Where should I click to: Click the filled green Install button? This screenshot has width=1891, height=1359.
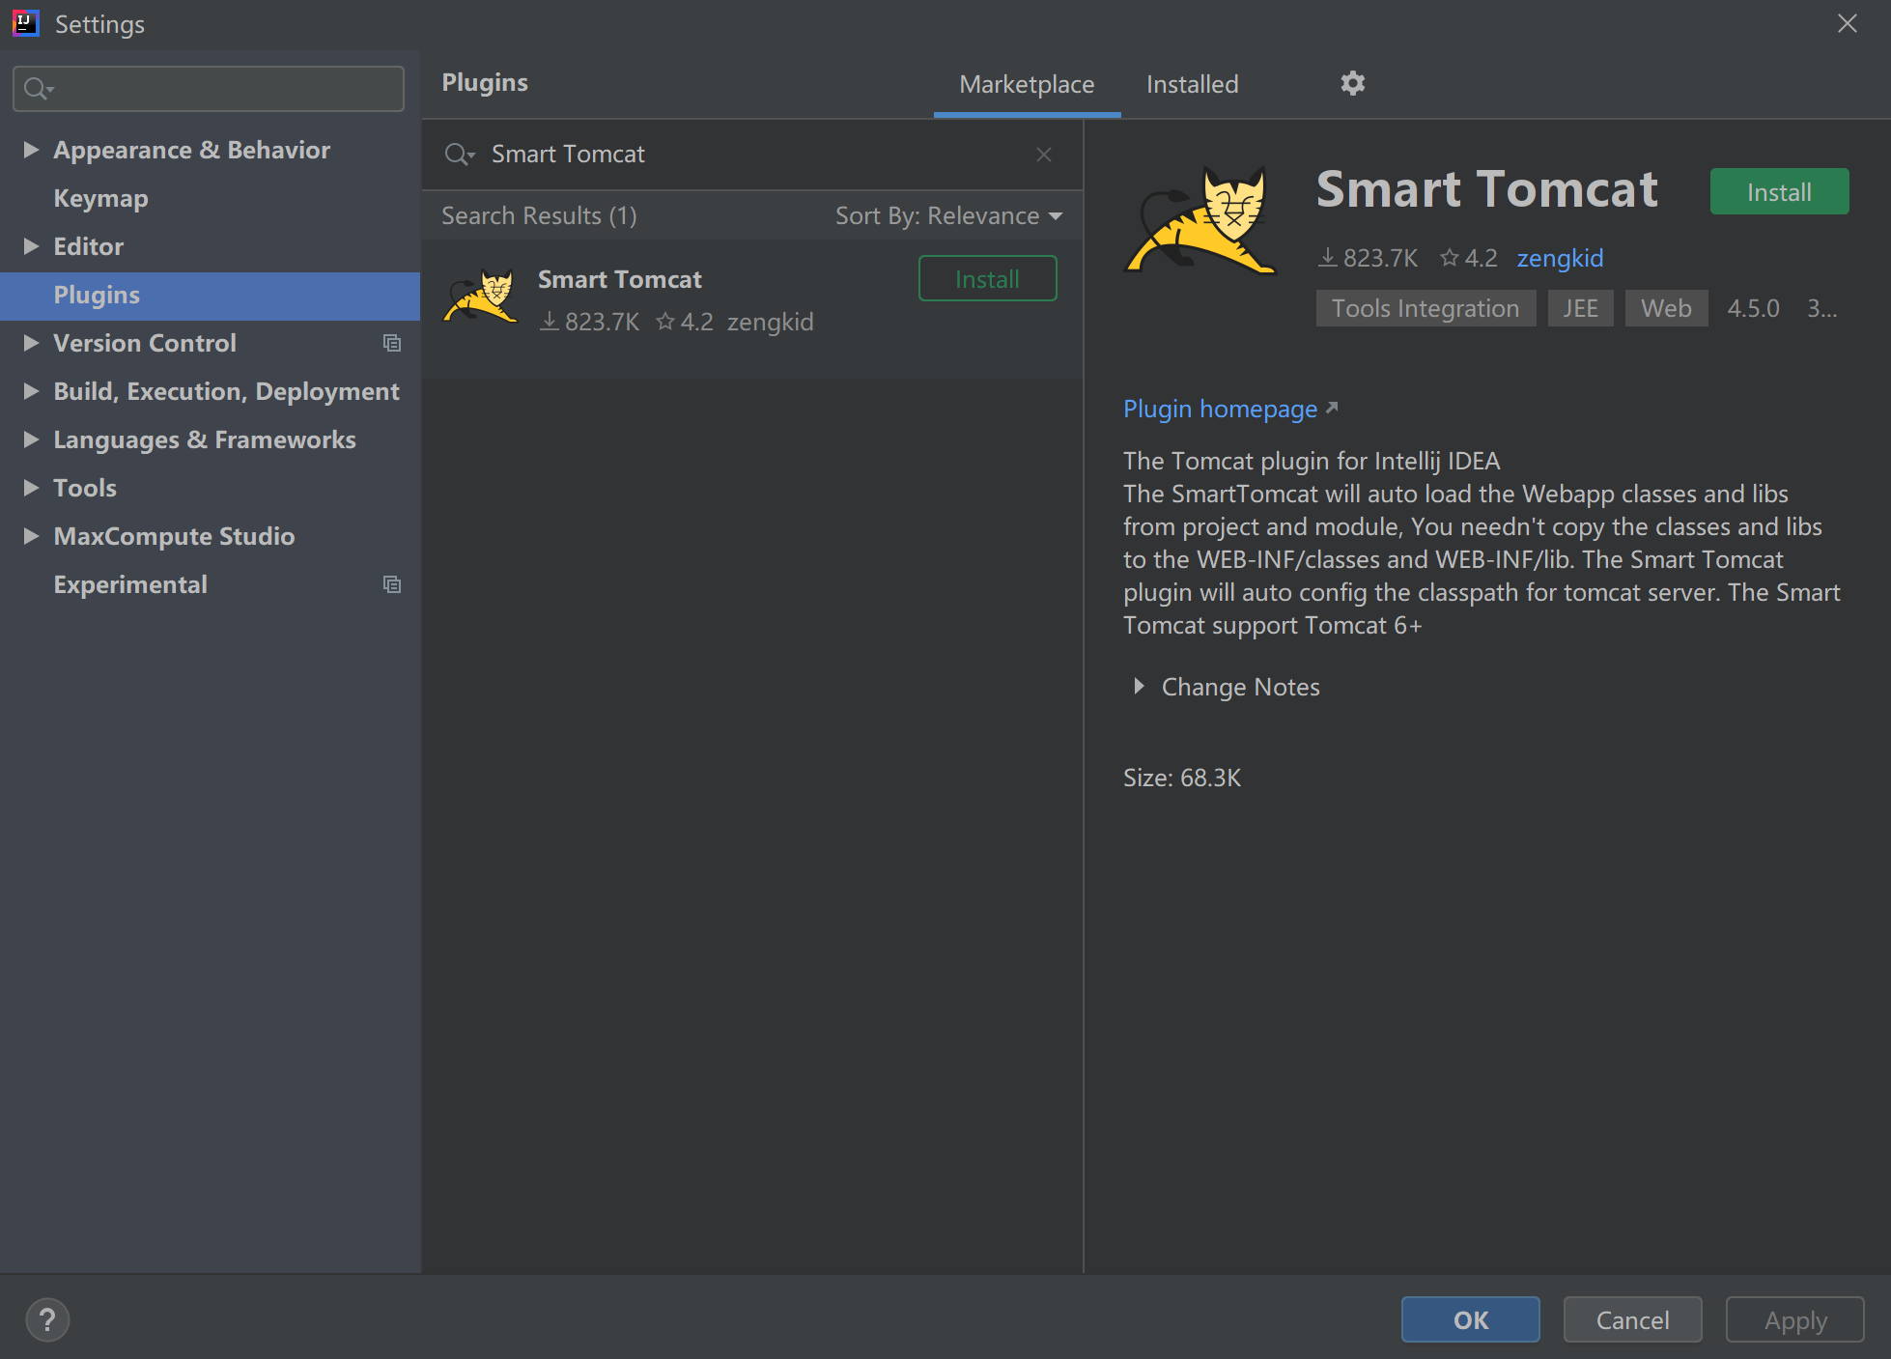click(x=1778, y=192)
